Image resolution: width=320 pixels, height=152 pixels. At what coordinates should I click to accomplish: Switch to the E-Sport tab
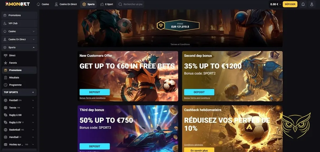pos(106,4)
